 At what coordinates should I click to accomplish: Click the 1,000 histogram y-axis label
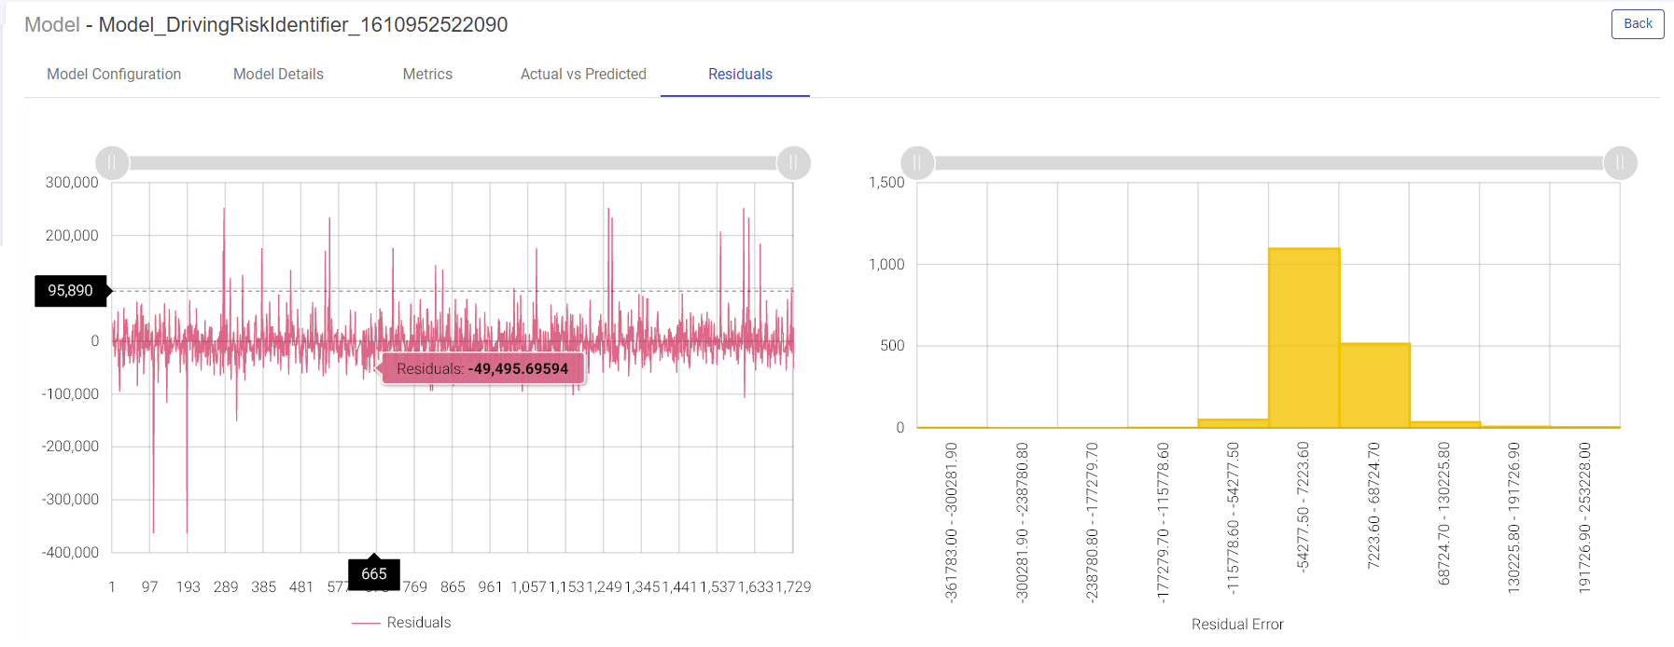tap(886, 265)
